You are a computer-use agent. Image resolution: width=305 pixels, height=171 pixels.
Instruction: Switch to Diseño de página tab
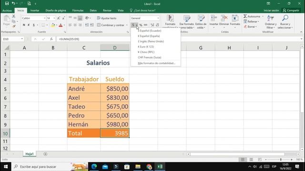(x=56, y=10)
